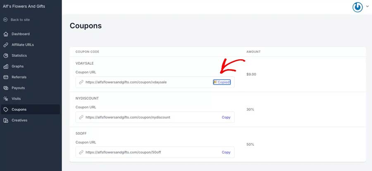
Task: Open the Visits section
Action: click(x=30, y=98)
